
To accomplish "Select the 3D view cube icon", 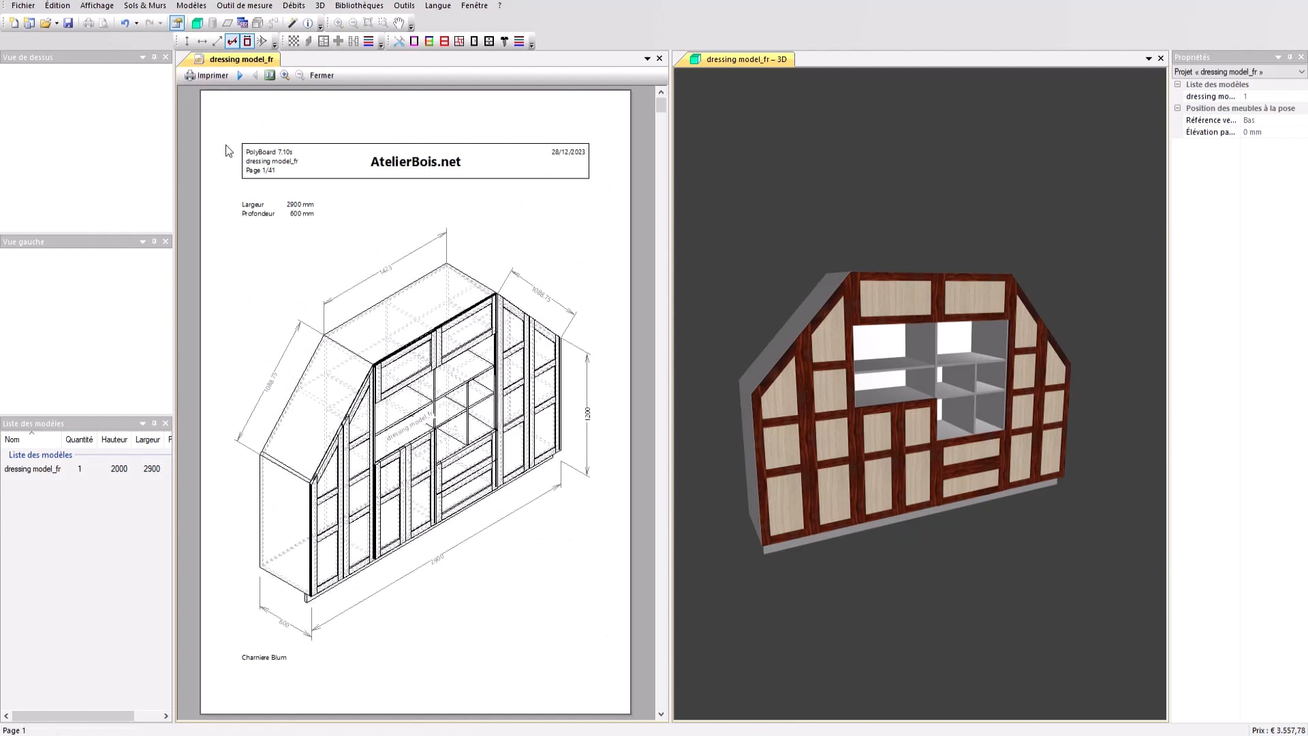I will (x=197, y=22).
